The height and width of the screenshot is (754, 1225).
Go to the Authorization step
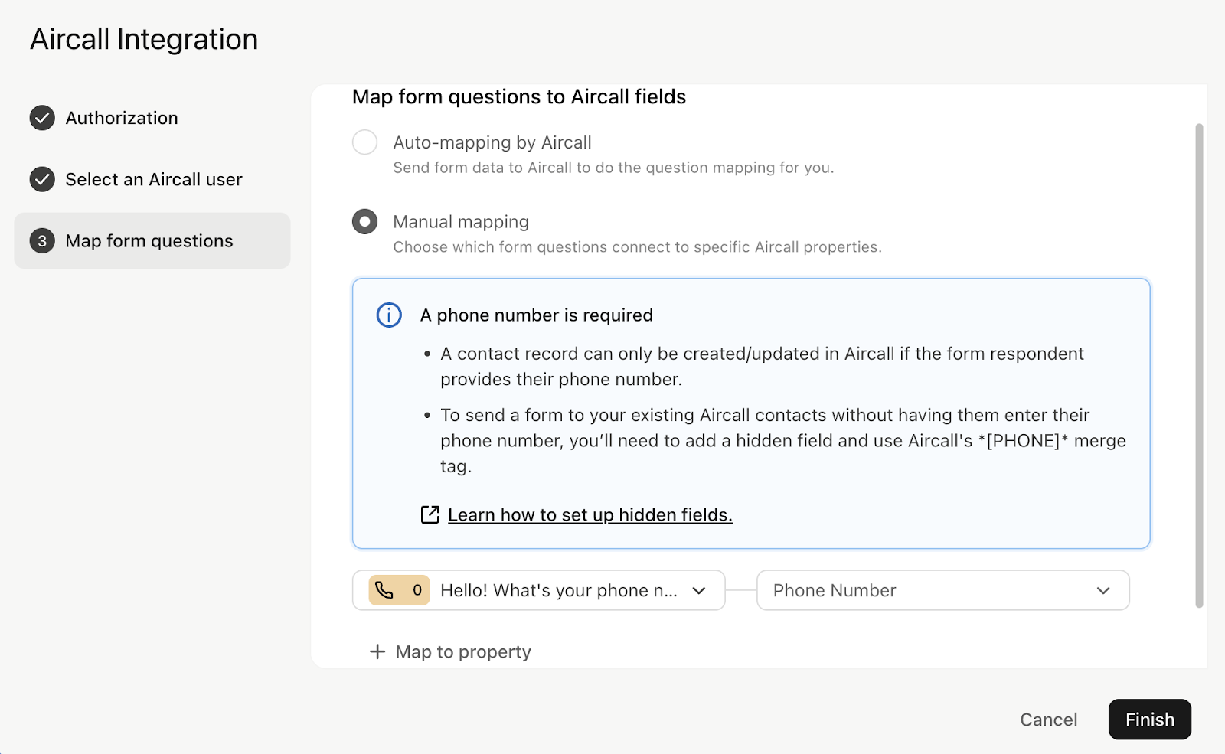(122, 118)
